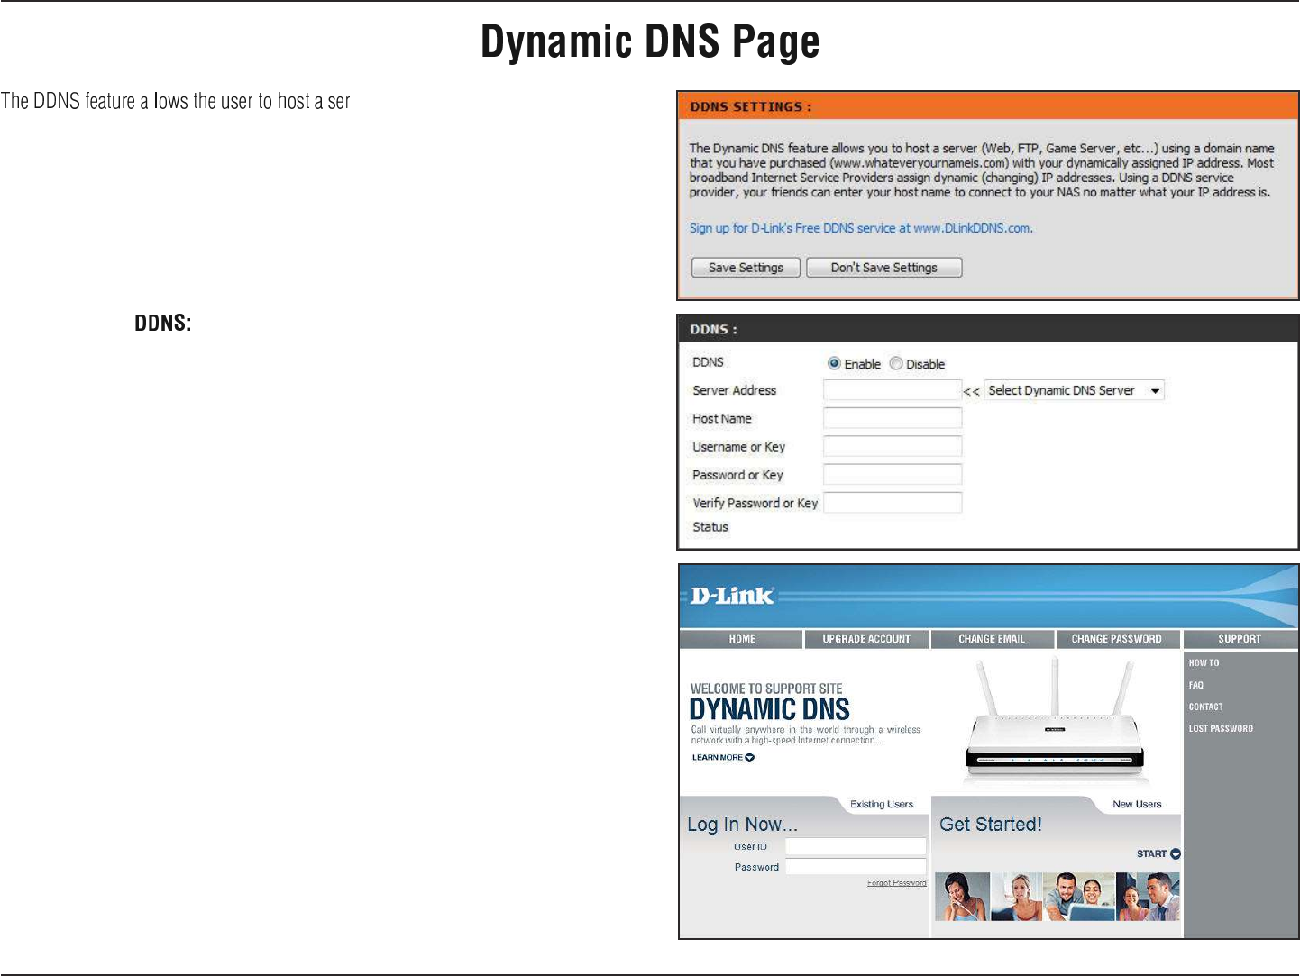Click the 'Existing Users' label

[x=882, y=804]
